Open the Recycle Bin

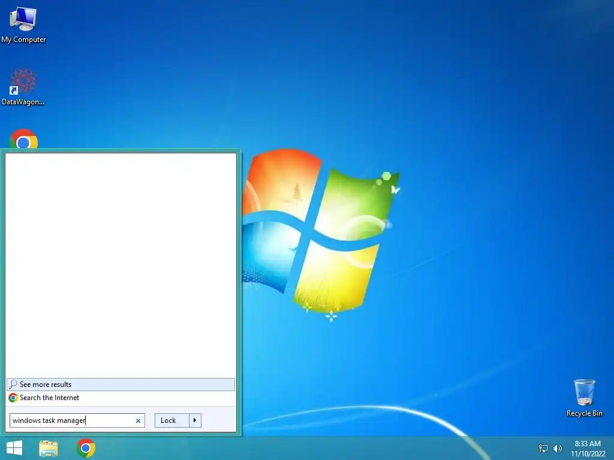(x=584, y=398)
